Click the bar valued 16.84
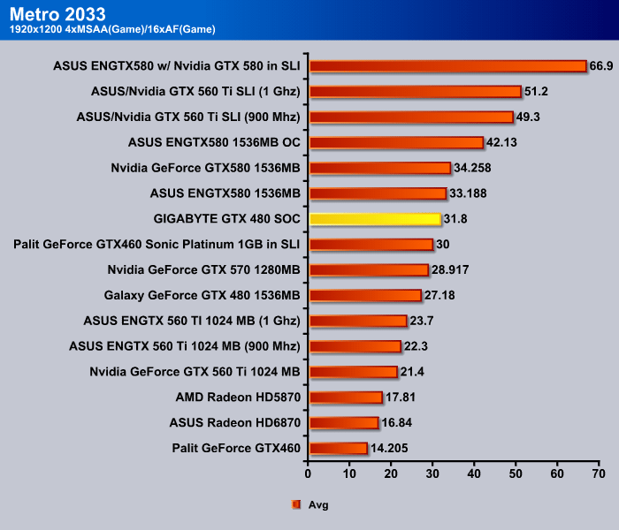 point(344,423)
